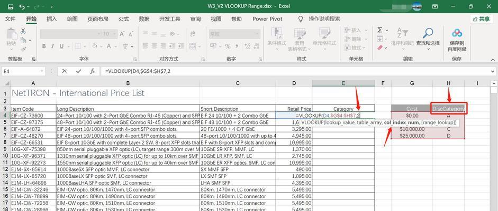Click the Increase Indent icon
The image size is (498, 211).
click(x=180, y=46)
